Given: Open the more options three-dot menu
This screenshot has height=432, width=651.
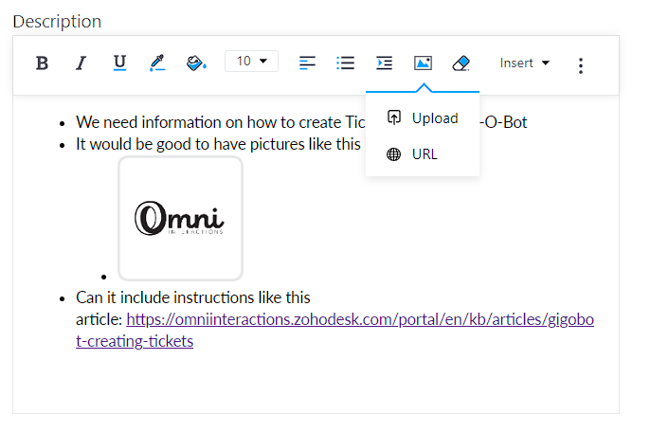Looking at the screenshot, I should (581, 65).
